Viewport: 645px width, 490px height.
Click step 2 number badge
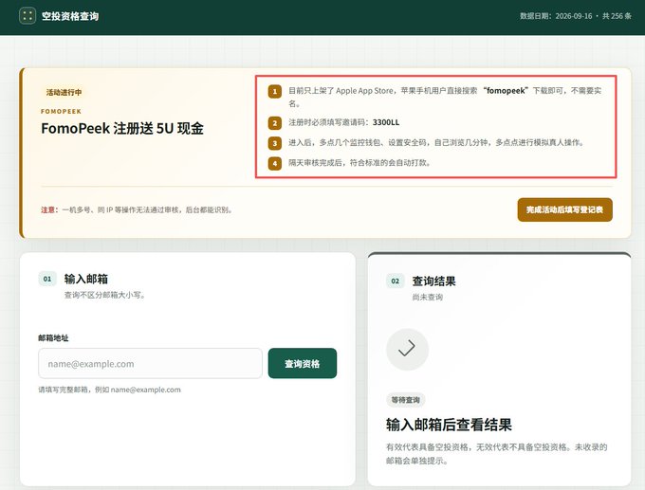[x=275, y=123]
